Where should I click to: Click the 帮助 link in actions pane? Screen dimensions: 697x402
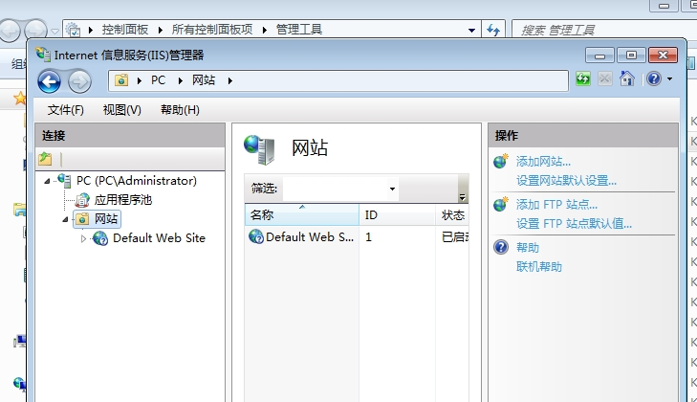click(x=528, y=247)
